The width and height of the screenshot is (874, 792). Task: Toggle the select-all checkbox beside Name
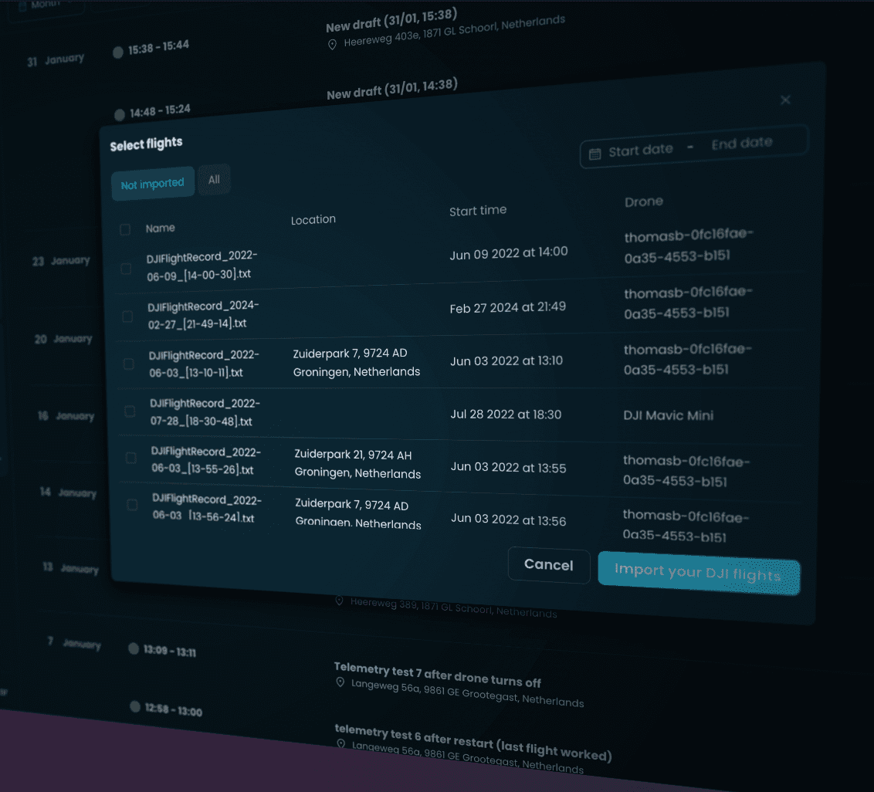click(125, 229)
